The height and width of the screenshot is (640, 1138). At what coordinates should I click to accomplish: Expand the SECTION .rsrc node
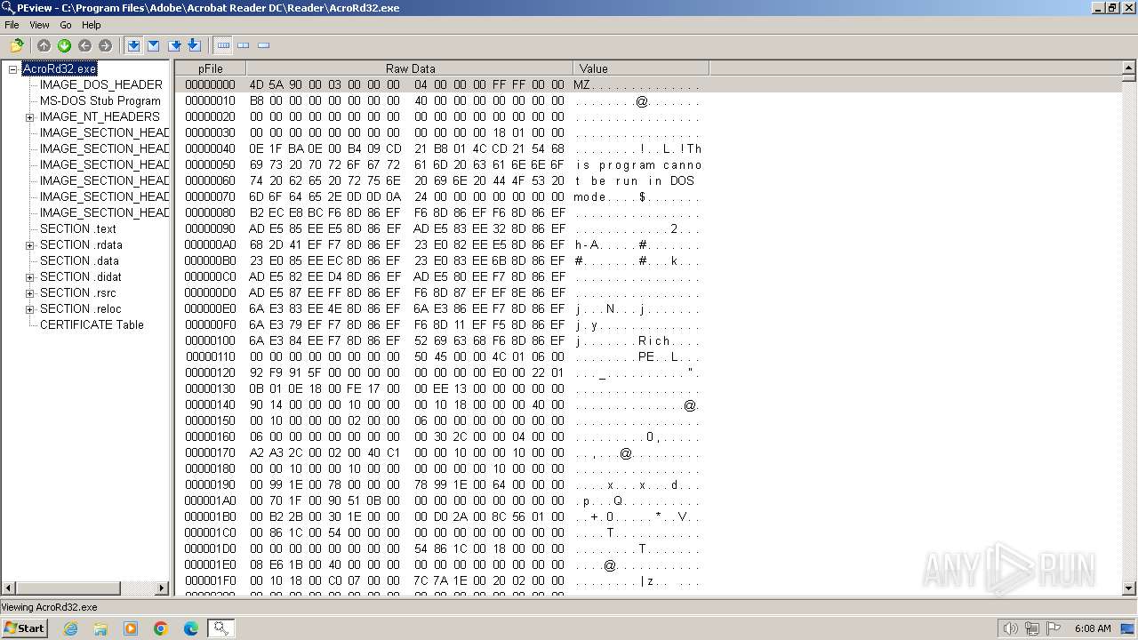coord(29,293)
